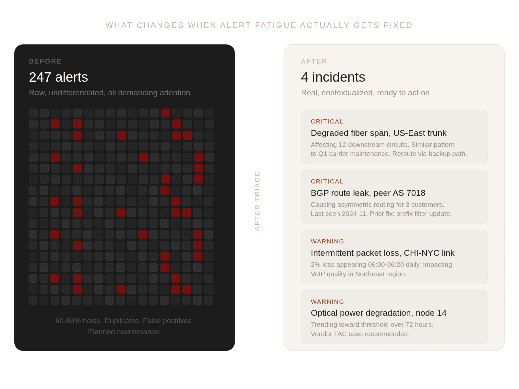Click "Real, contextualized, ready to act on" subtitle
The height and width of the screenshot is (389, 519).
click(365, 93)
